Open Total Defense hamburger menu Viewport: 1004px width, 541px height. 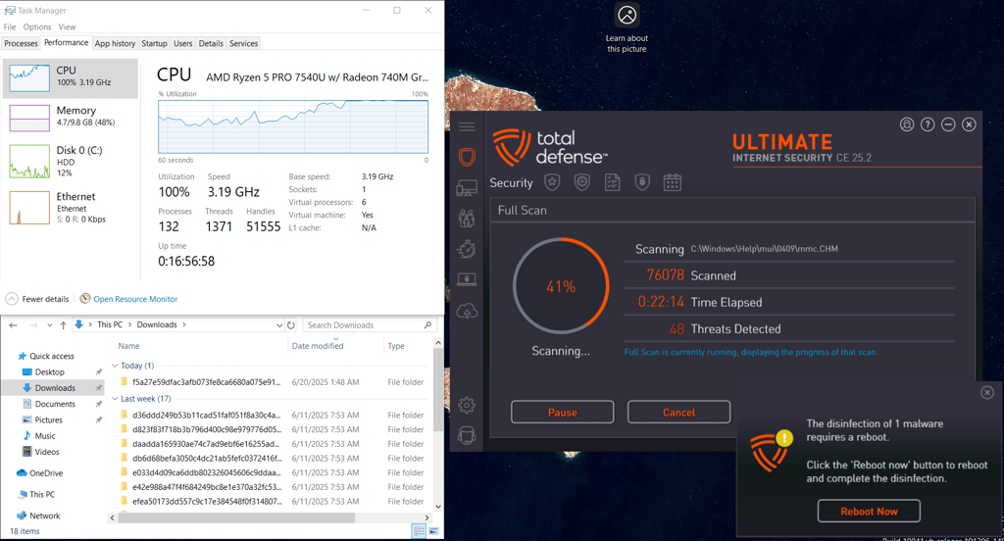coord(467,126)
